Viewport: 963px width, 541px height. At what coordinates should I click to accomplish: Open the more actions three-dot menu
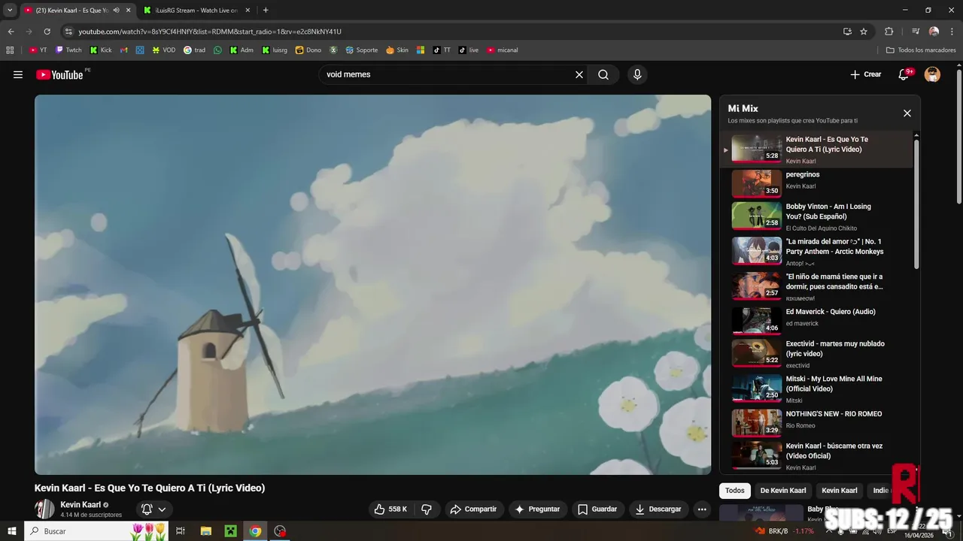[702, 509]
